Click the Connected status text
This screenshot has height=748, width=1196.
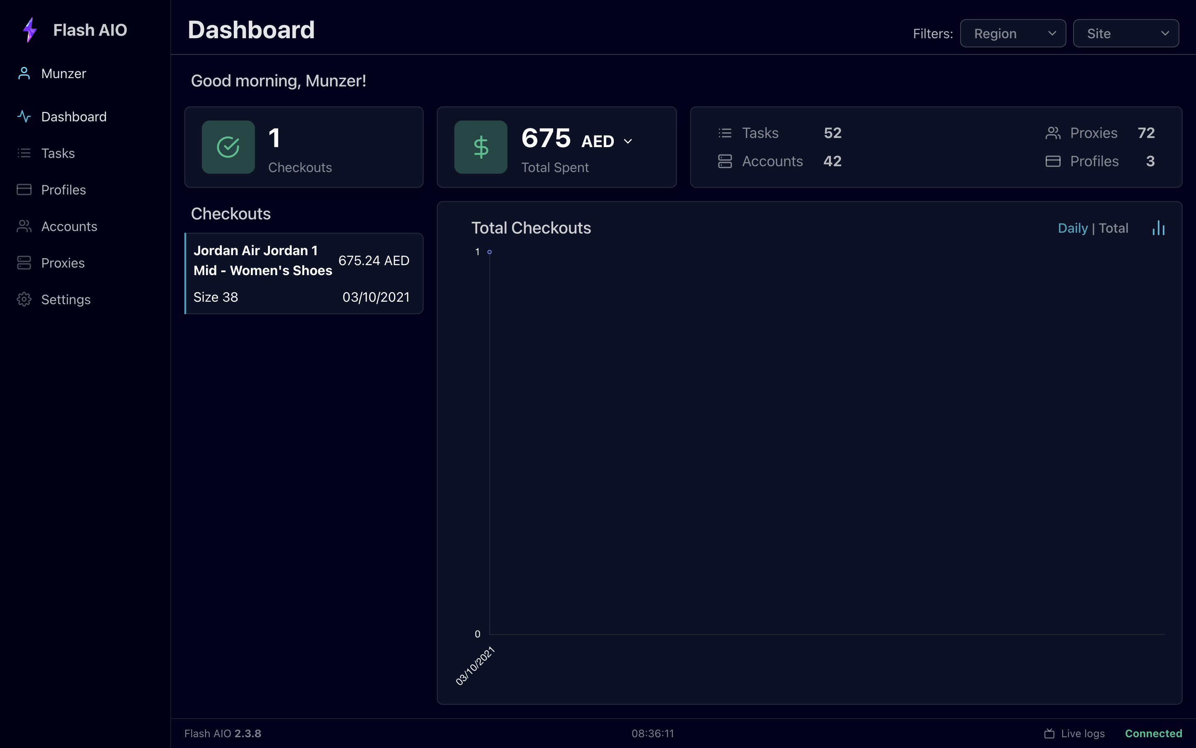[1153, 733]
